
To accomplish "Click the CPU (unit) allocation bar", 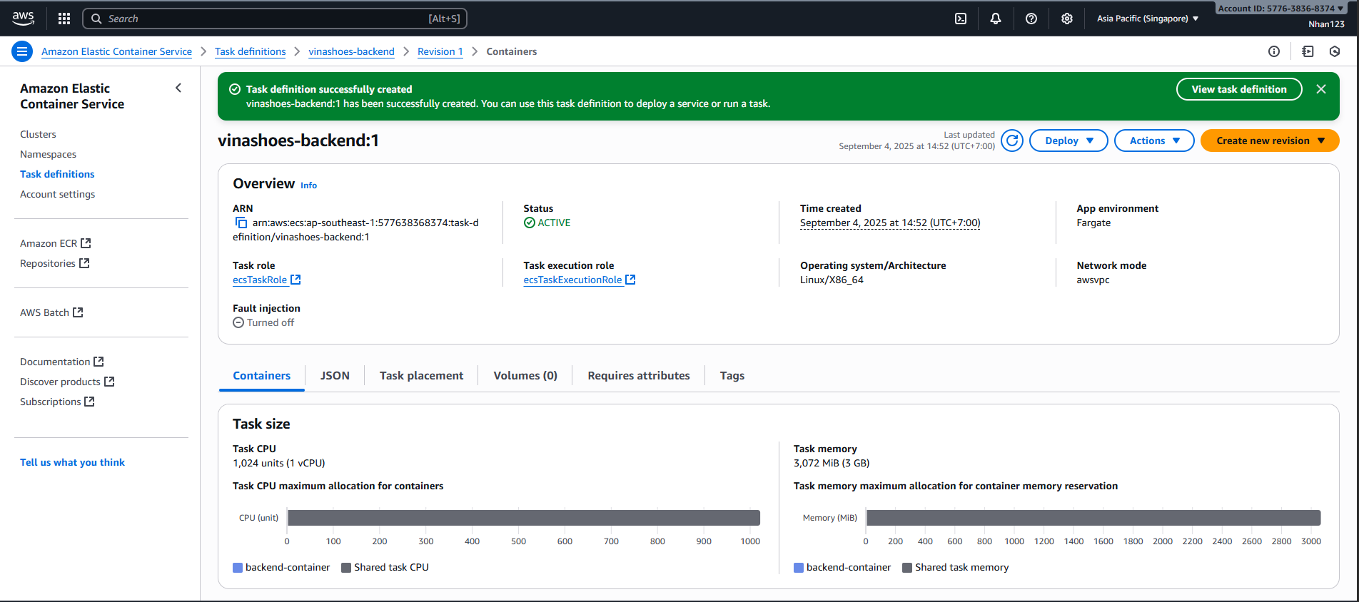I will (x=523, y=518).
